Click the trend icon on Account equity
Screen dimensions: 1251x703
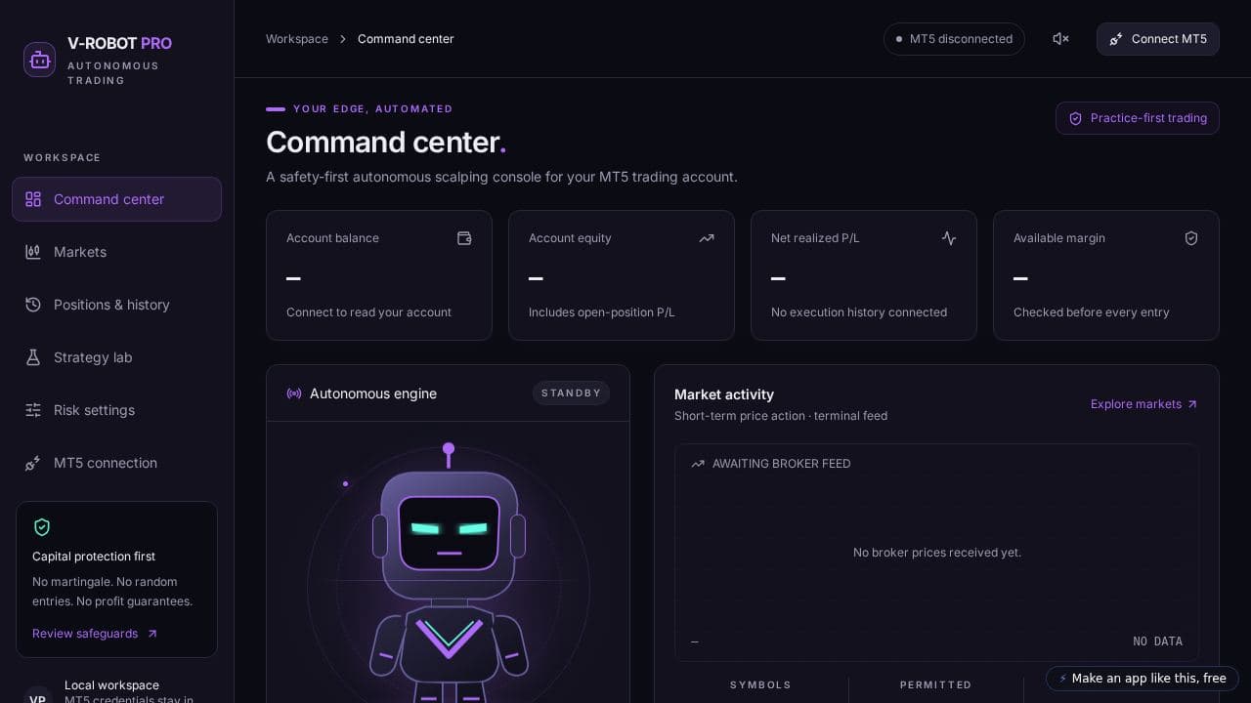707,238
